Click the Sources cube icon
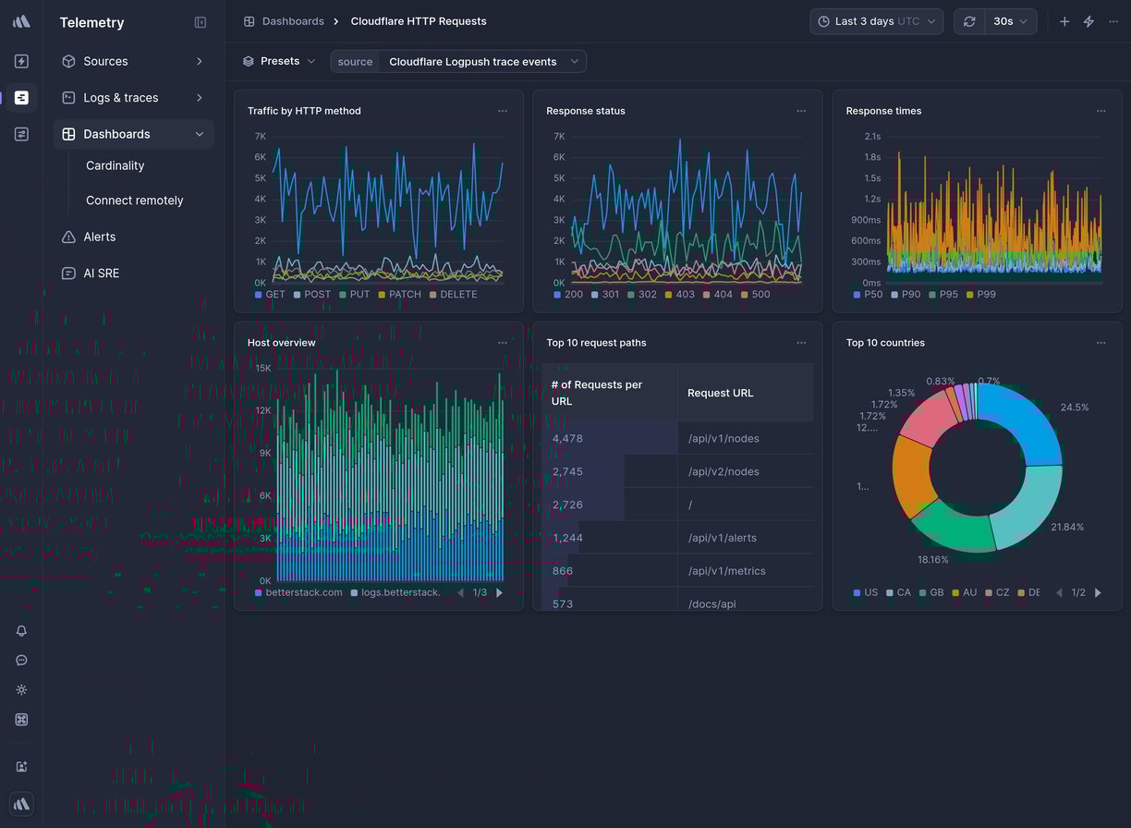Screen dimensions: 1131x828 click(x=68, y=61)
